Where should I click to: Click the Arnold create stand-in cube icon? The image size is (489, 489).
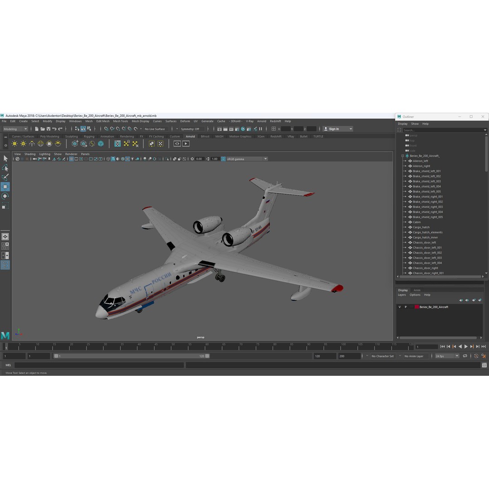click(x=75, y=144)
